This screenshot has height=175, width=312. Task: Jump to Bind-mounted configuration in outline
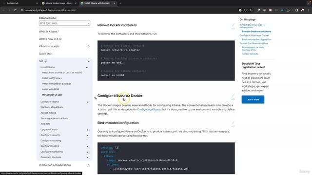(256, 39)
